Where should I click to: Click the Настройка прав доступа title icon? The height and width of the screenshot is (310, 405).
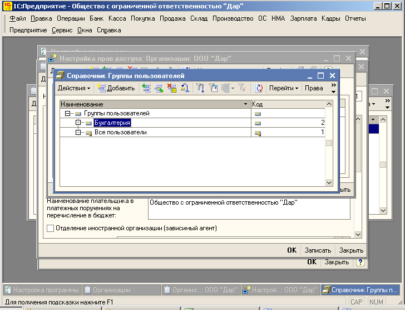point(53,58)
